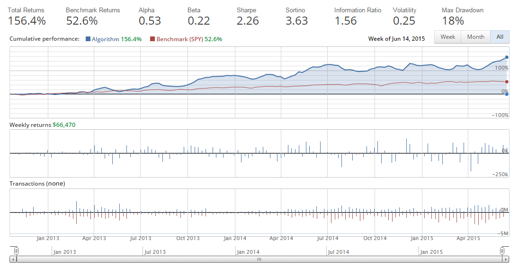Click the blue dot at the 0% baseline
The width and height of the screenshot is (519, 268).
click(x=507, y=94)
